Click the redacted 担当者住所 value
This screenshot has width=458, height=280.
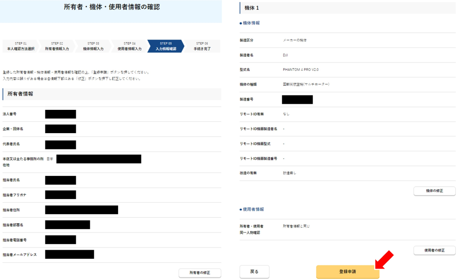coord(81,210)
